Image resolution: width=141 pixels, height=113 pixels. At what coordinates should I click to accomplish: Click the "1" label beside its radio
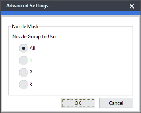(x=31, y=60)
